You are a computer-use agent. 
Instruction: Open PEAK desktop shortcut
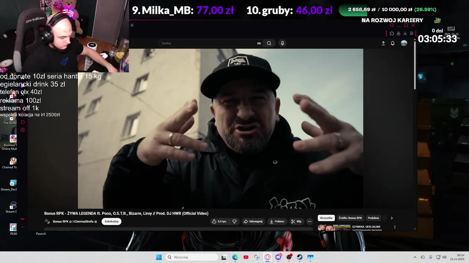tap(13, 230)
